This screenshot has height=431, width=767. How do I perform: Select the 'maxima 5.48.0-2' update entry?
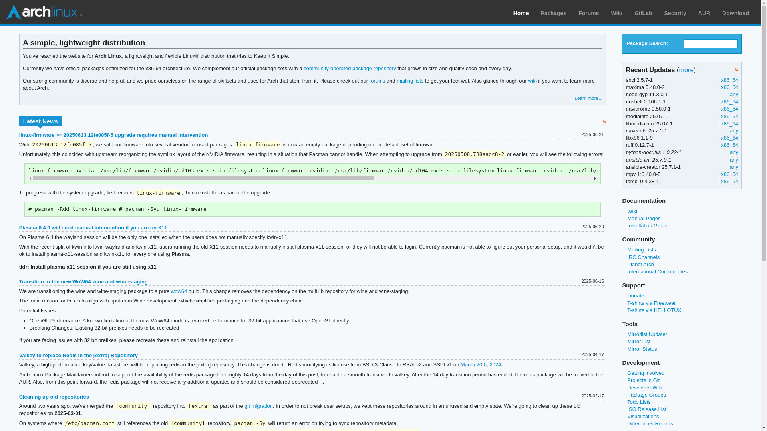coord(645,87)
